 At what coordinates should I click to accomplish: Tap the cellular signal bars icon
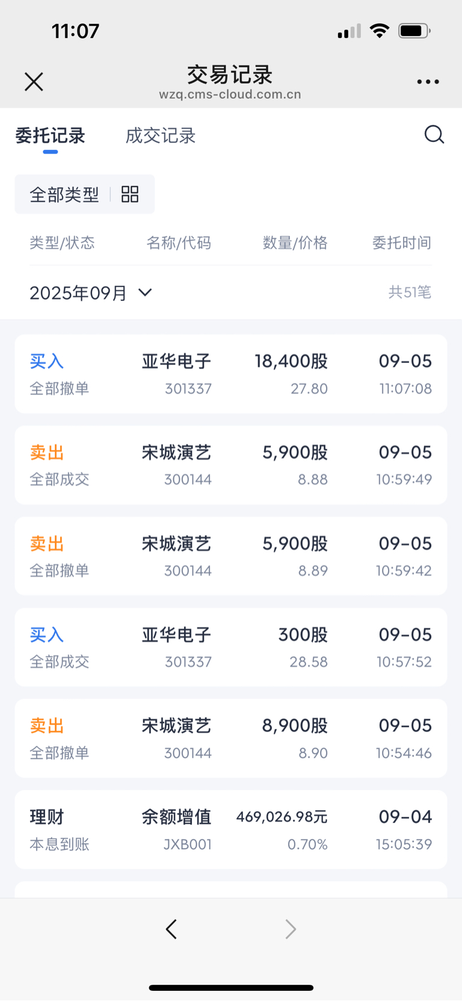click(x=349, y=31)
